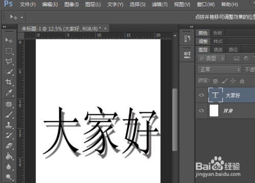
Task: Select the 大家好 layer name
Action: (233, 96)
